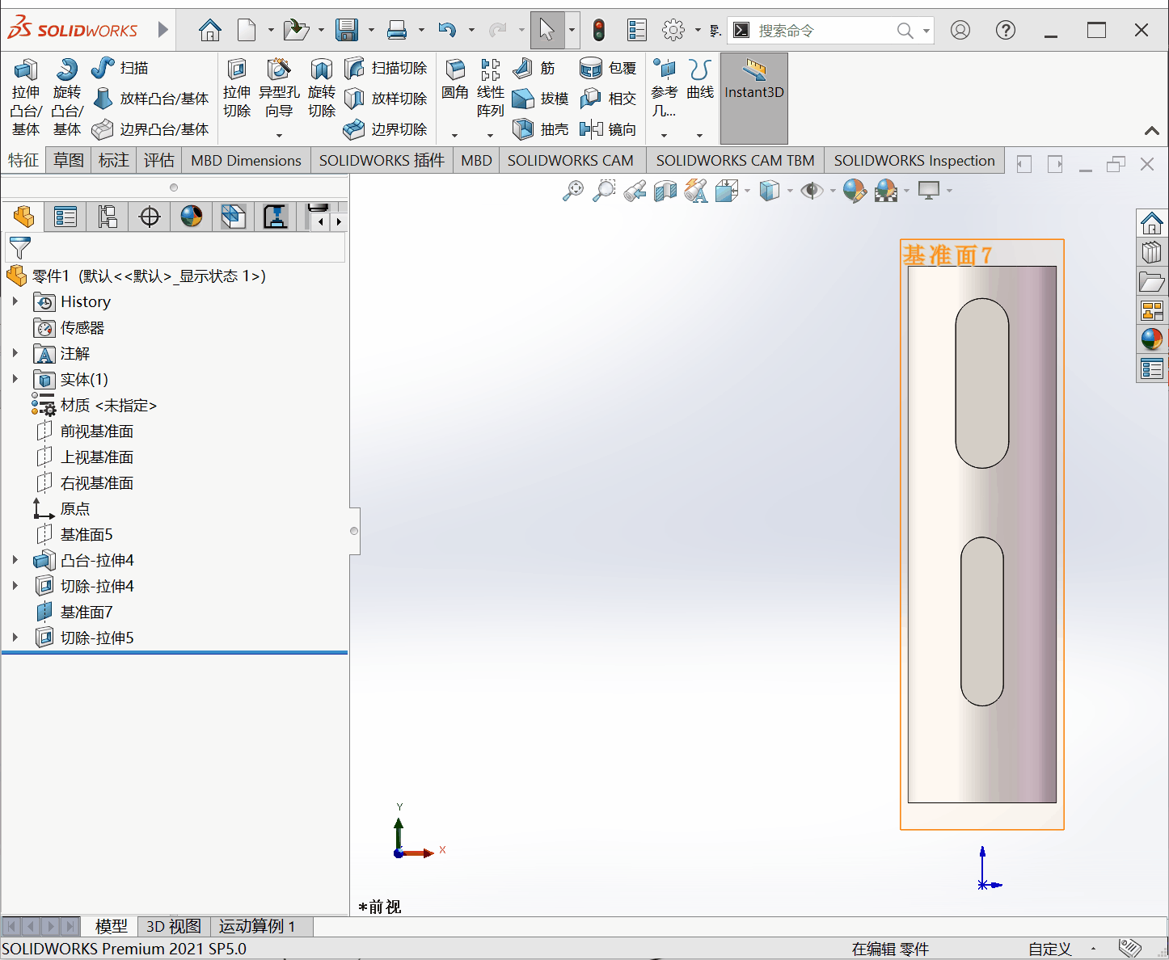Image resolution: width=1169 pixels, height=960 pixels.
Task: Select the Mirror (镜向) tool
Action: [x=608, y=129]
